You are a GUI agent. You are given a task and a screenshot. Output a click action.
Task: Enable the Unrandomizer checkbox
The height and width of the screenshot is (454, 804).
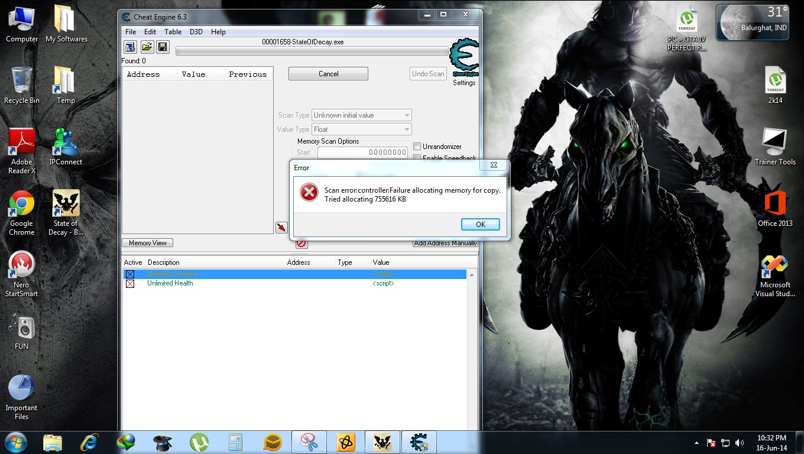click(x=417, y=147)
